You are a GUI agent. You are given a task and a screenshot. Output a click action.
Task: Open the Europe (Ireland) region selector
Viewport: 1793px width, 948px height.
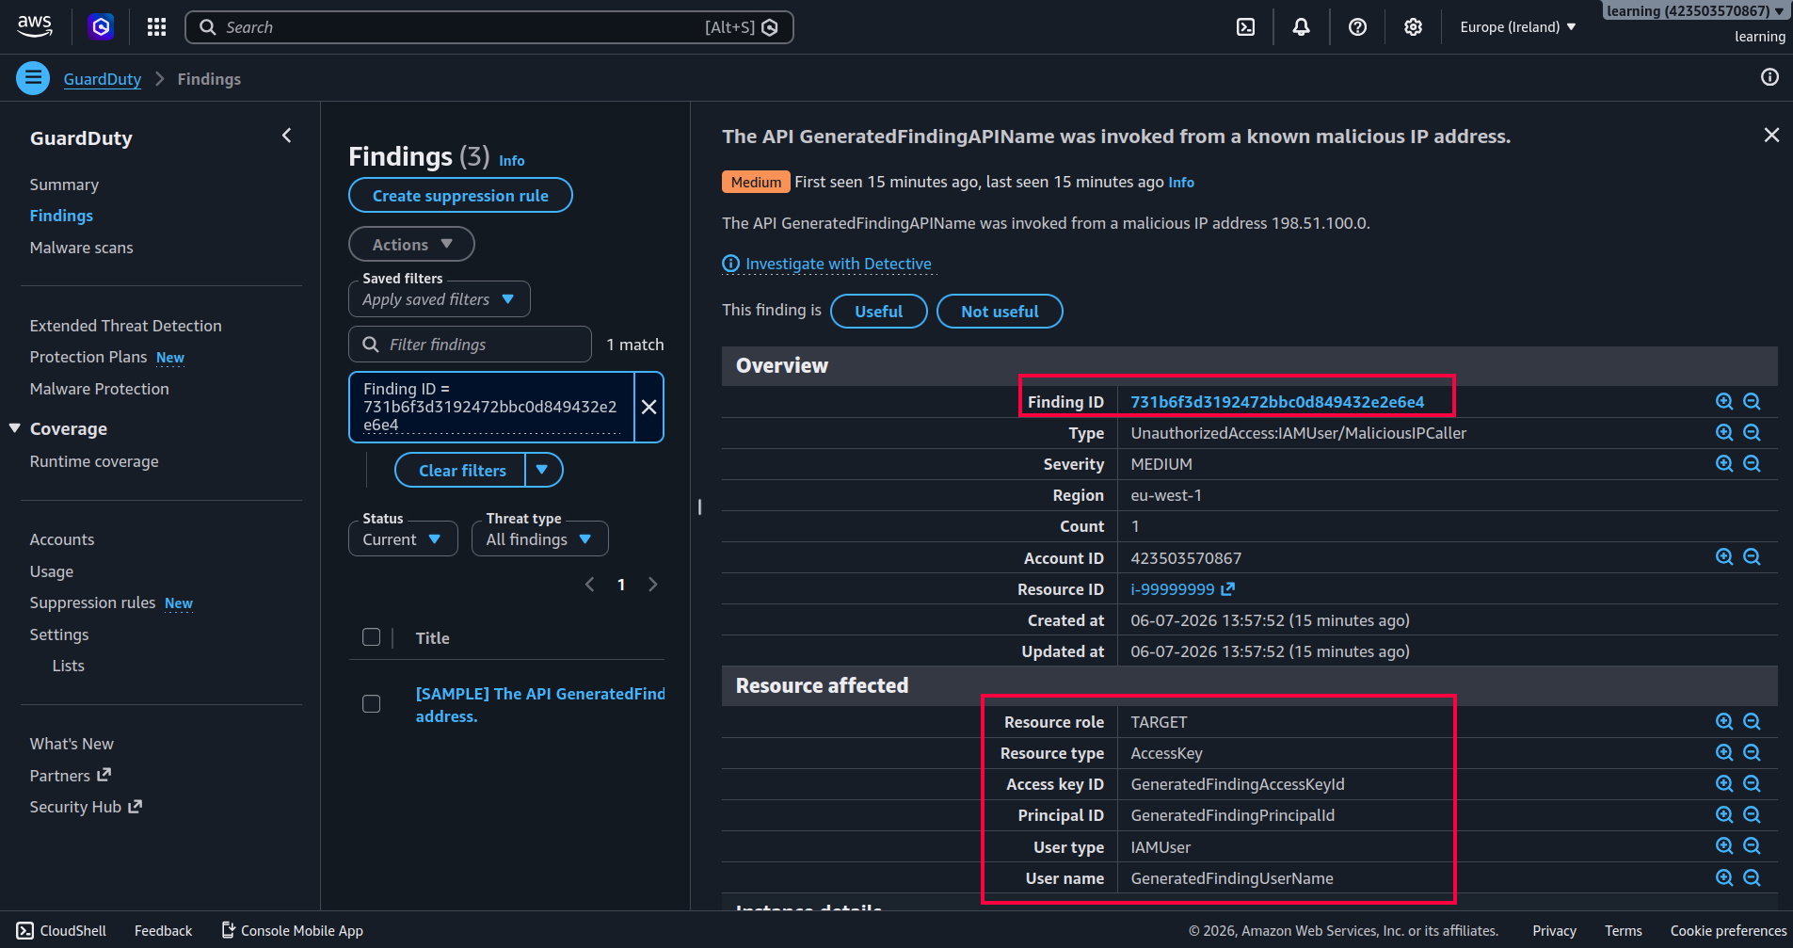click(x=1517, y=27)
